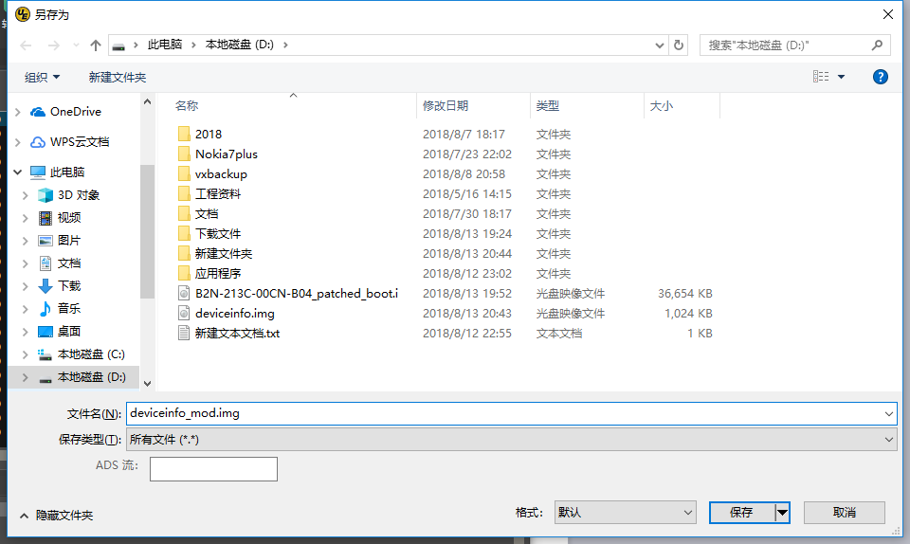The height and width of the screenshot is (544, 910).
Task: Click the ADS 流 input field
Action: 213,468
